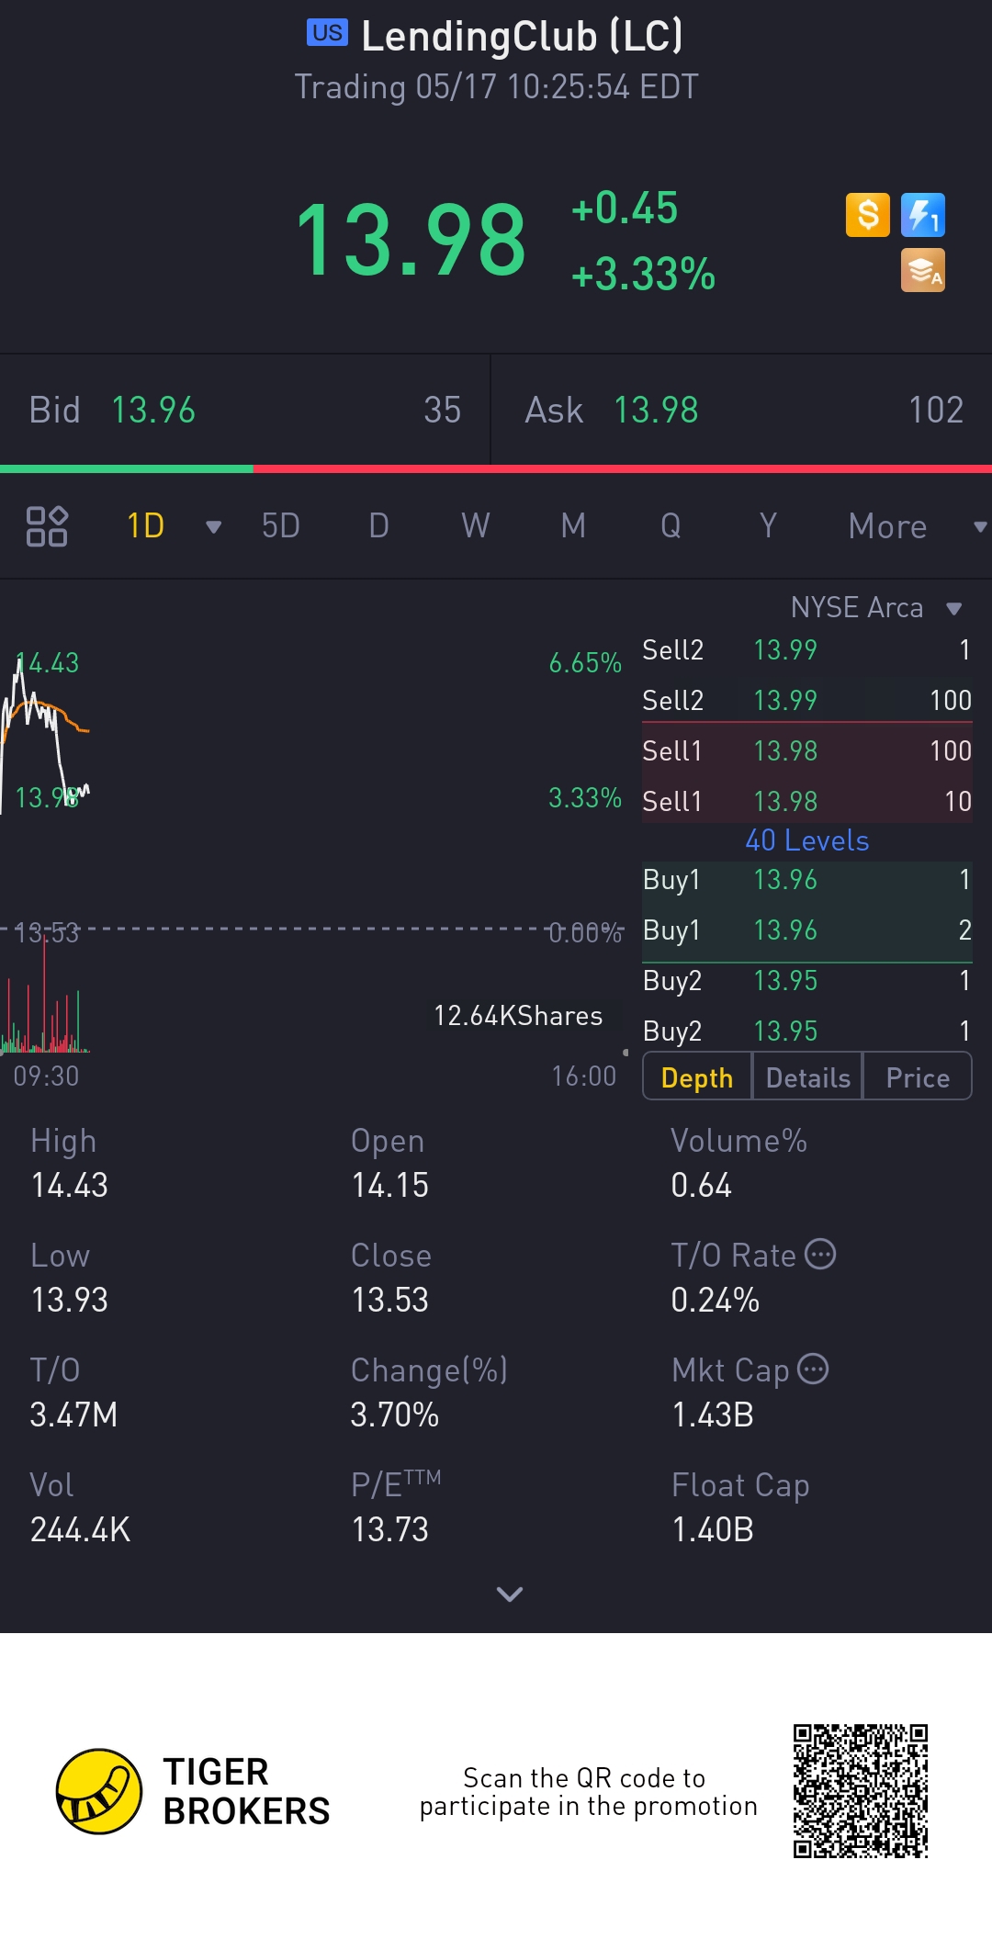The width and height of the screenshot is (992, 1950).
Task: Tap the orange stacked layers icon
Action: [x=922, y=271]
